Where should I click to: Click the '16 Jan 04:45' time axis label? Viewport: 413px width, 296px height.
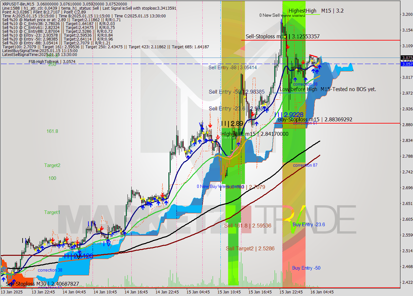point(322,292)
